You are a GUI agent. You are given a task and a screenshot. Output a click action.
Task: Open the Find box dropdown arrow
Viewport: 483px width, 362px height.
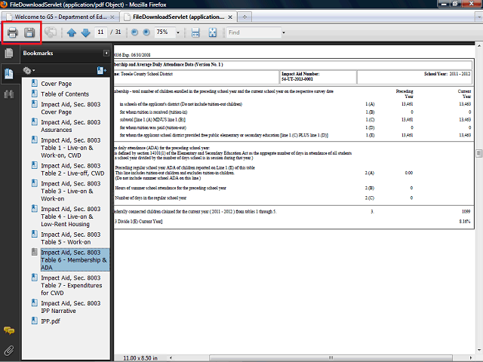(282, 33)
